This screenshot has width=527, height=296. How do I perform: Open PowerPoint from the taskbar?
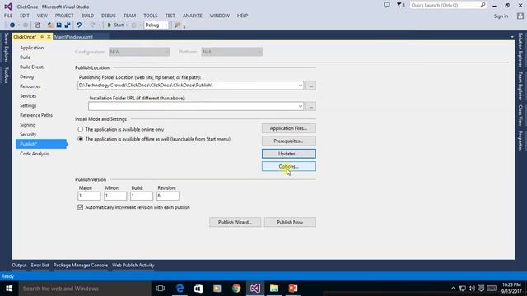(x=293, y=289)
